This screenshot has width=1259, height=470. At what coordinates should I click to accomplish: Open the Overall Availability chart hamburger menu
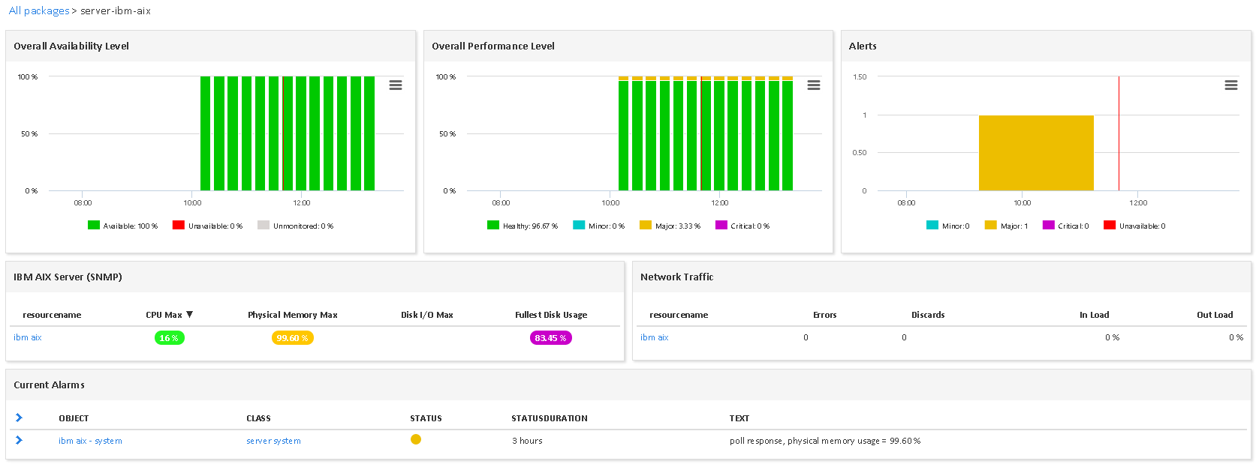(x=396, y=85)
